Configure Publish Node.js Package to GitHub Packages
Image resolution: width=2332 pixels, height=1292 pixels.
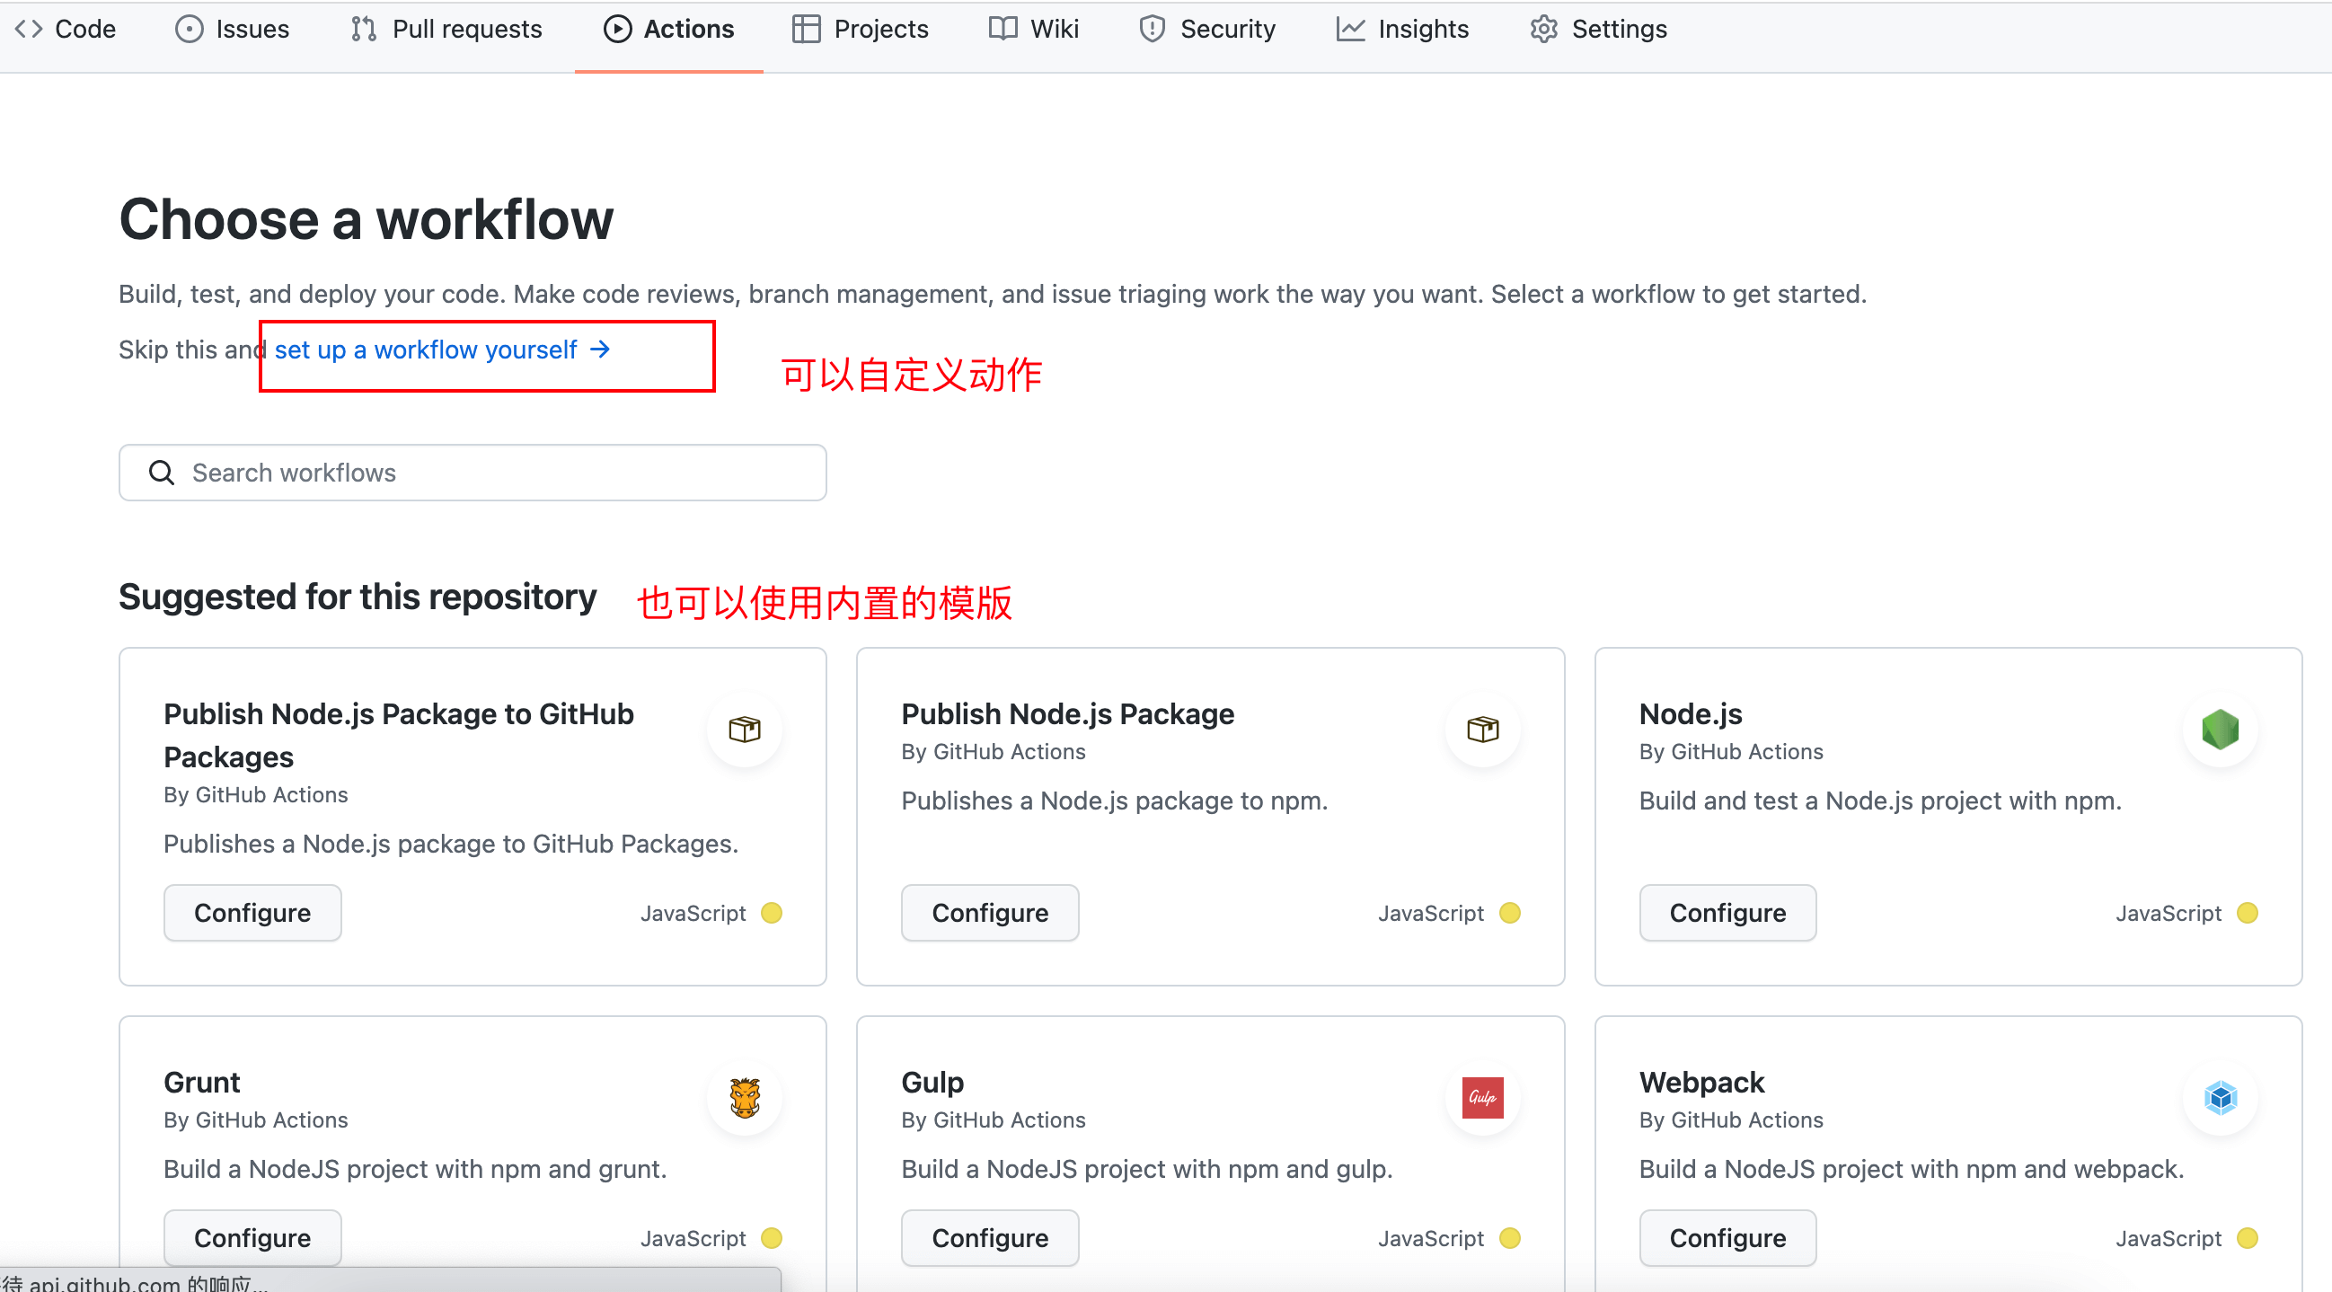[252, 913]
